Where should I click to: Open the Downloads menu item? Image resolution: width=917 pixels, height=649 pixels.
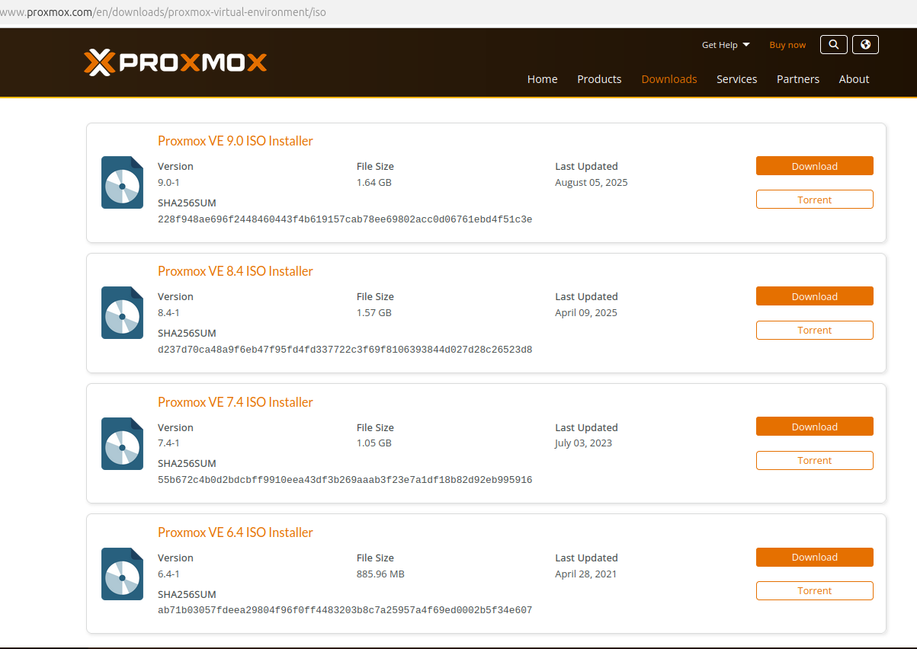tap(669, 79)
